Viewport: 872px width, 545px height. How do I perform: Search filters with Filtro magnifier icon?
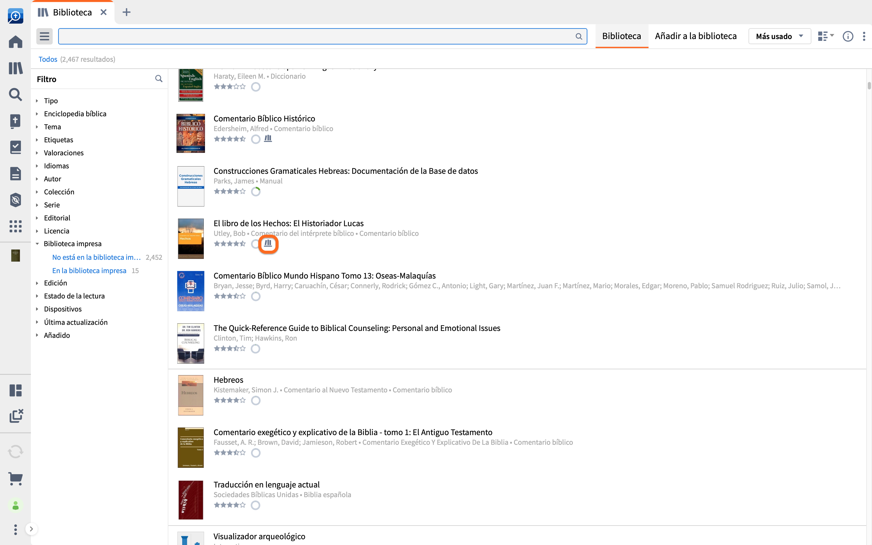(x=159, y=79)
